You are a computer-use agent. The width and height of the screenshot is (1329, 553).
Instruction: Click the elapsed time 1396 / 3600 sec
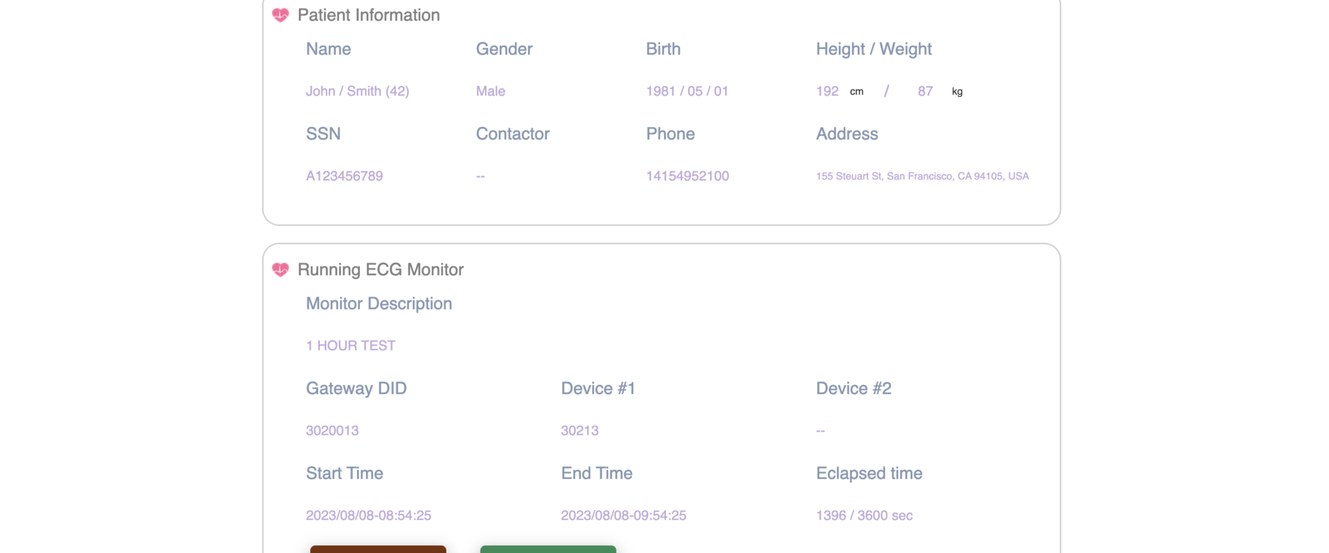click(865, 516)
